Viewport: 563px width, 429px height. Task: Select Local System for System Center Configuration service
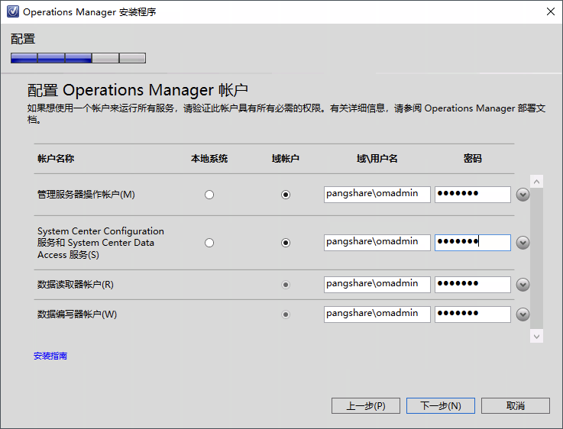209,243
